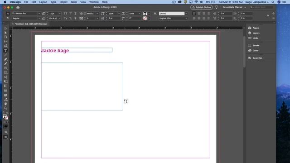
Task: Open the Control panel settings gear
Action: click(273, 14)
